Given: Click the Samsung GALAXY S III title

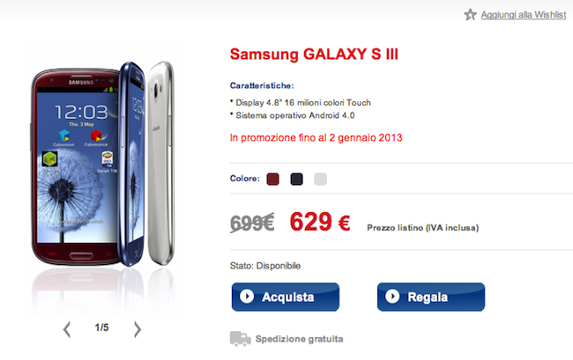Looking at the screenshot, I should [x=314, y=55].
